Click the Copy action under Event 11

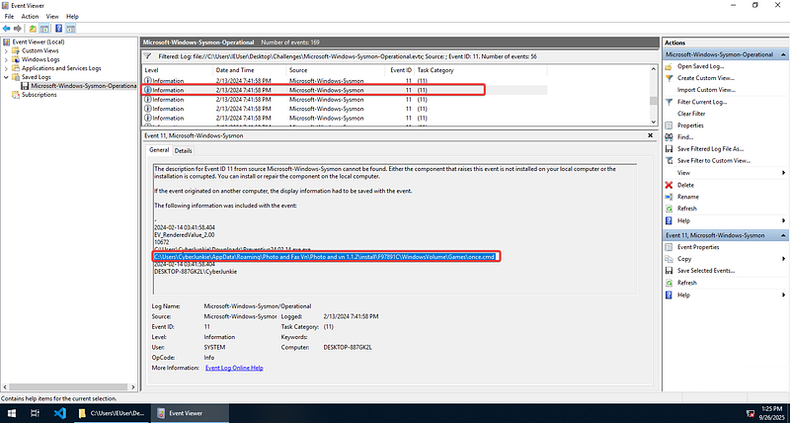point(684,259)
